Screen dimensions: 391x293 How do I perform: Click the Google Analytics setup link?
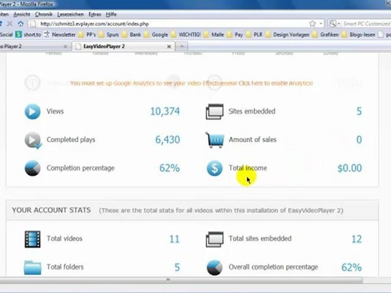coord(191,83)
